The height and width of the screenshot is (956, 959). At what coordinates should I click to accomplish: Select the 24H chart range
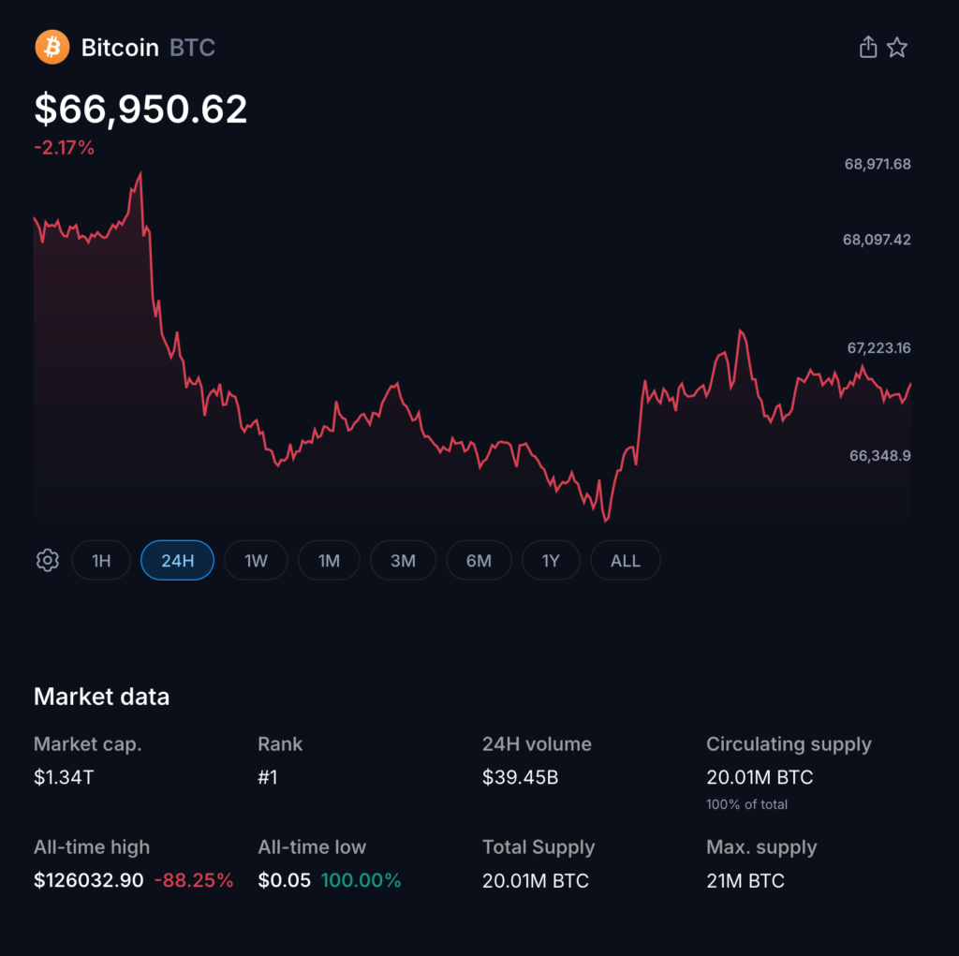coord(177,561)
